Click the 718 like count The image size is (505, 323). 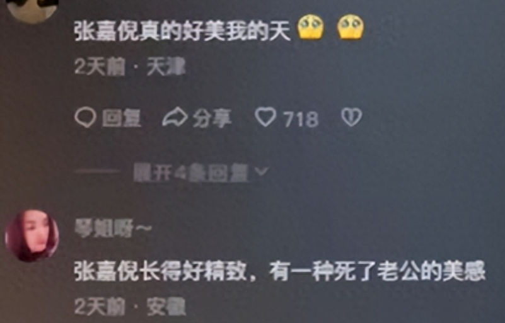point(301,119)
